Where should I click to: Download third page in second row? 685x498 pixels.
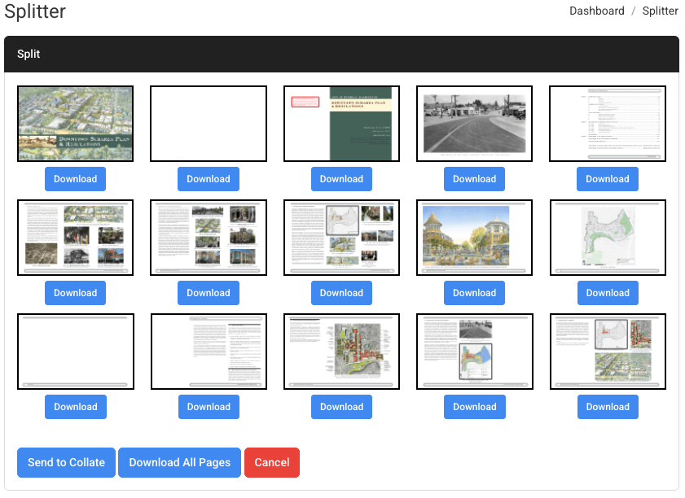click(341, 293)
